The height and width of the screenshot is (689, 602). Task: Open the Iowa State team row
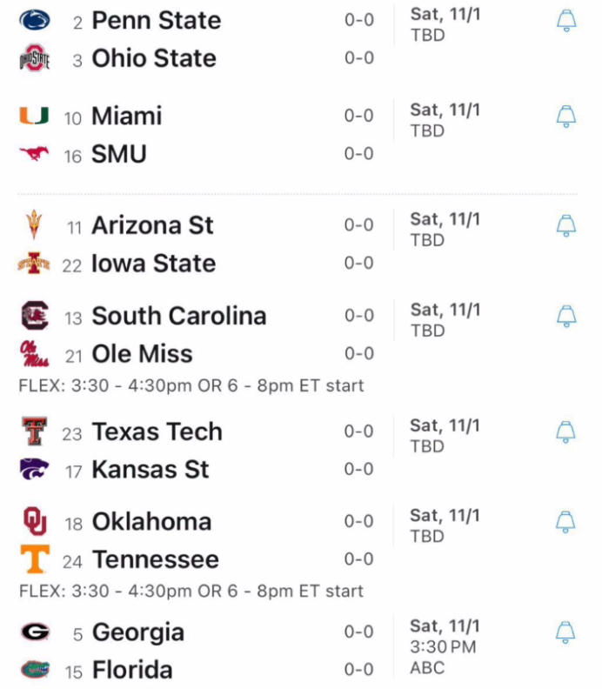[154, 264]
